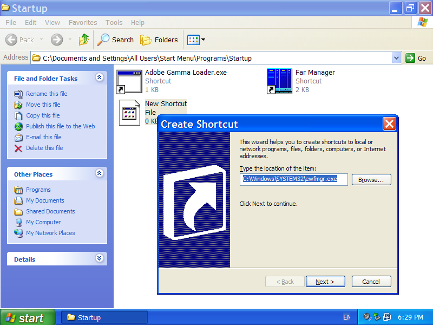Screen dimensions: 433x325
Task: Close the Create Shortcut dialog with red X
Action: [x=389, y=124]
